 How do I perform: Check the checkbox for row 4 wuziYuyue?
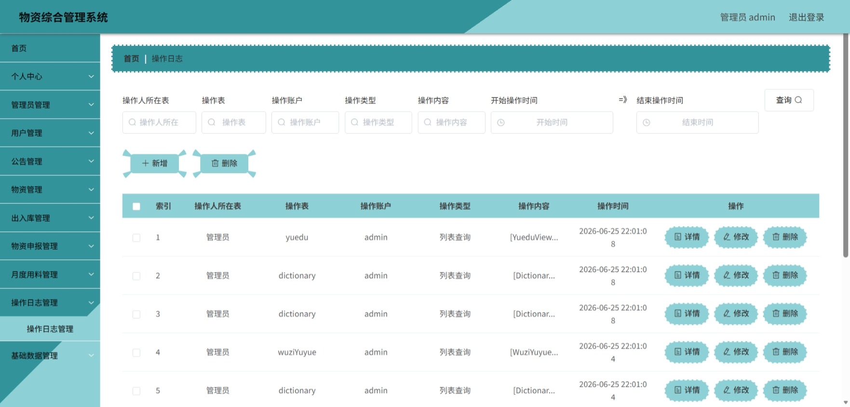click(x=136, y=353)
